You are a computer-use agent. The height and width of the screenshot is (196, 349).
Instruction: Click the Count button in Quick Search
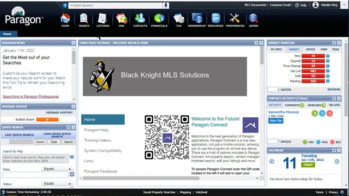(40, 142)
